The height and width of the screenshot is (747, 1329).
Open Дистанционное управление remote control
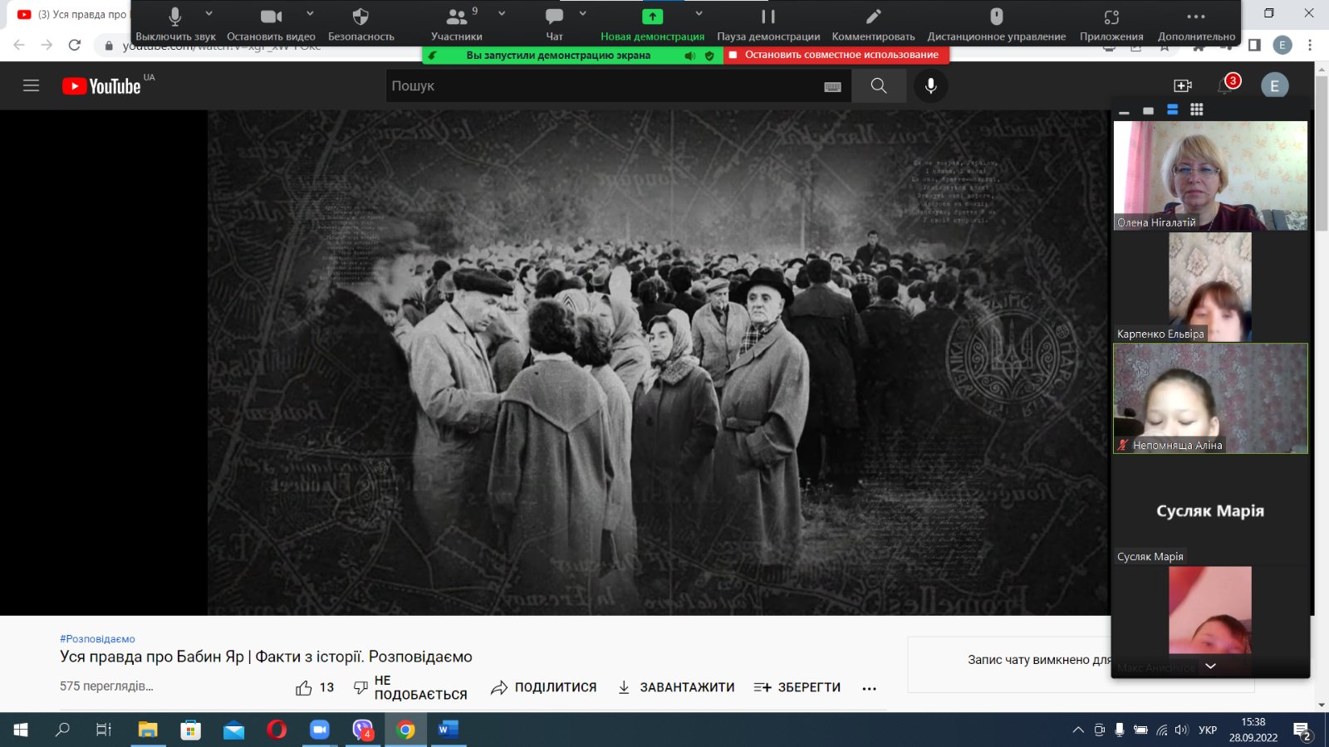pos(997,24)
